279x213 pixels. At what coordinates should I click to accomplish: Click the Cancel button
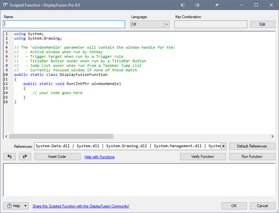(x=262, y=206)
